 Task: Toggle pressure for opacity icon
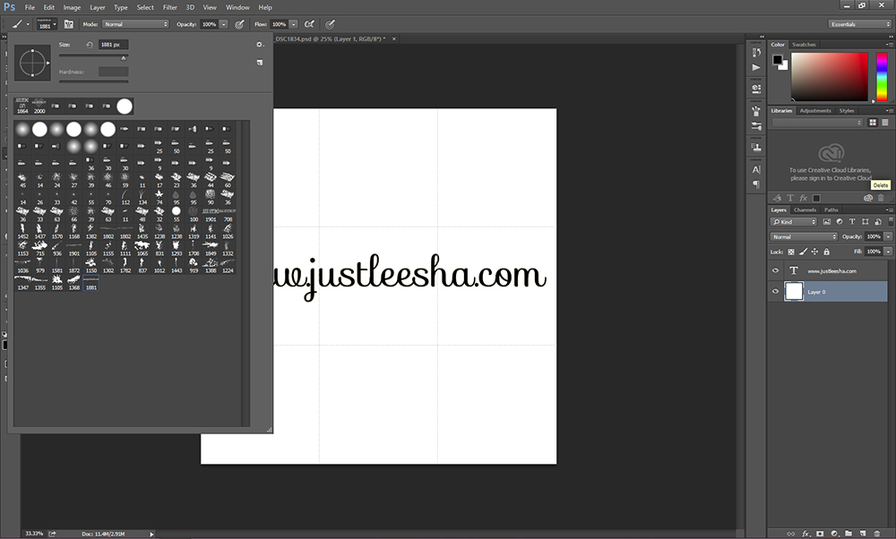(x=239, y=24)
